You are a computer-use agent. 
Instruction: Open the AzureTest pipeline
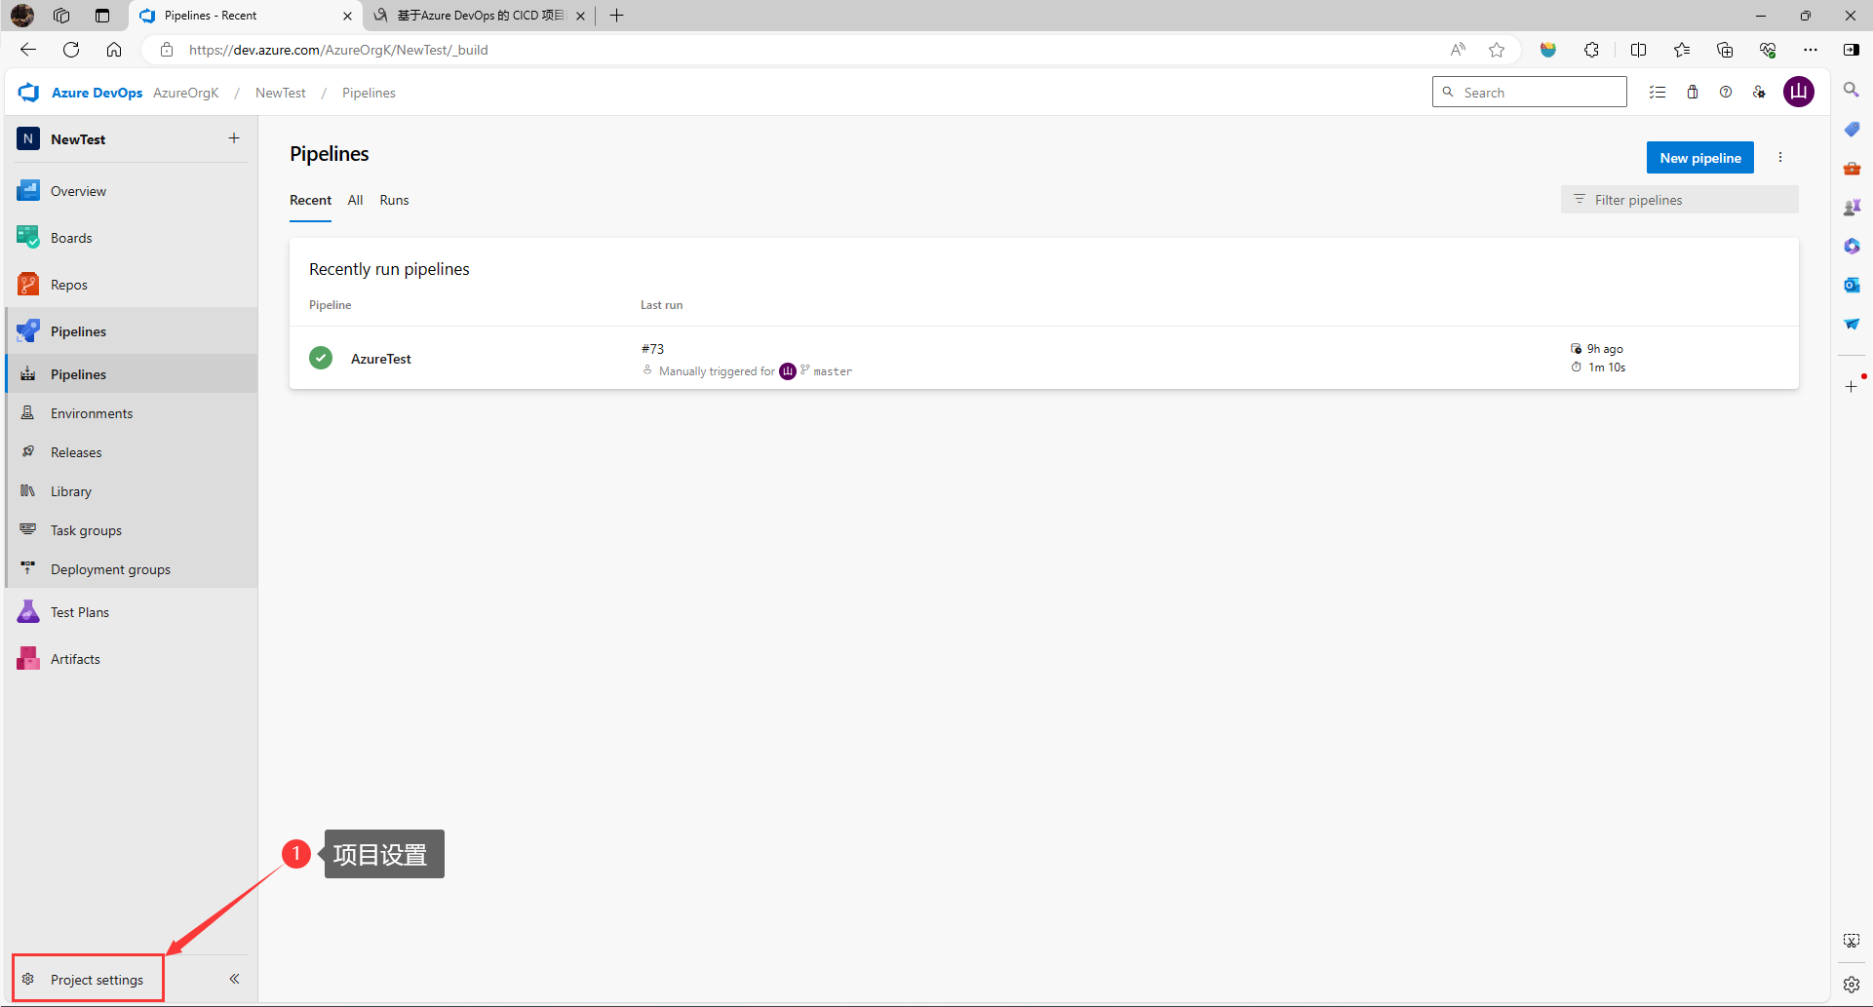click(381, 359)
